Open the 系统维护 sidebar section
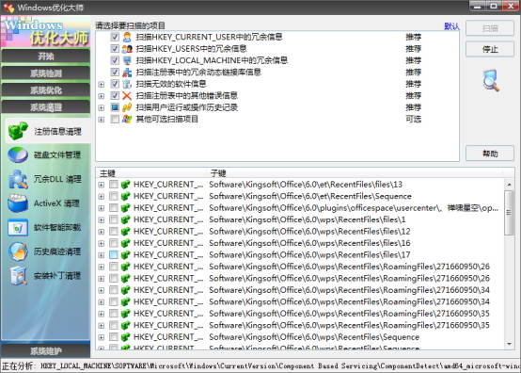Viewport: 521px width, 373px height. click(x=45, y=350)
